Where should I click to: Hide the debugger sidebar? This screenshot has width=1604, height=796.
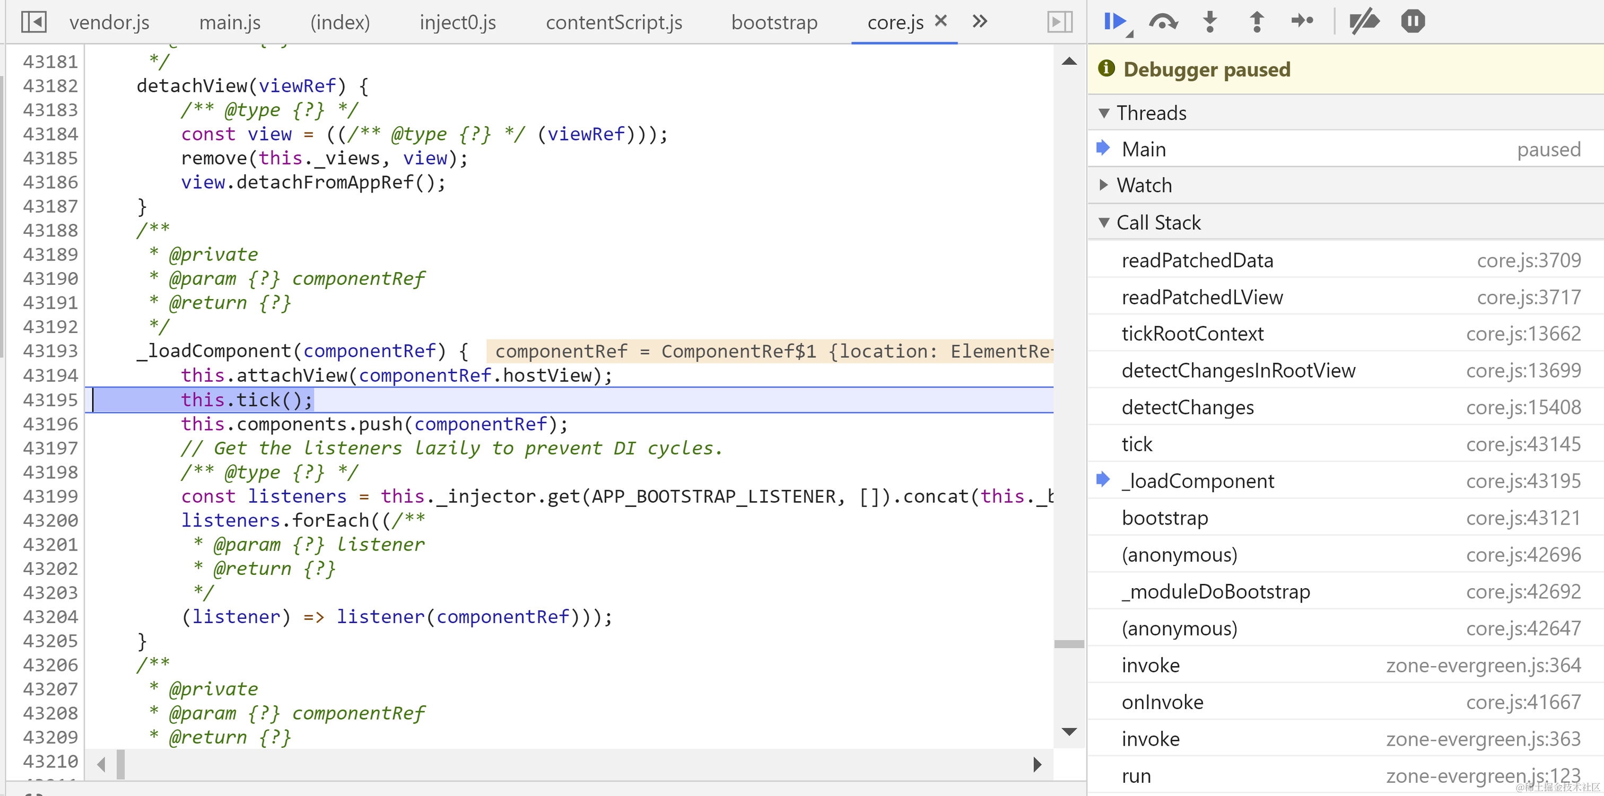coord(1059,22)
